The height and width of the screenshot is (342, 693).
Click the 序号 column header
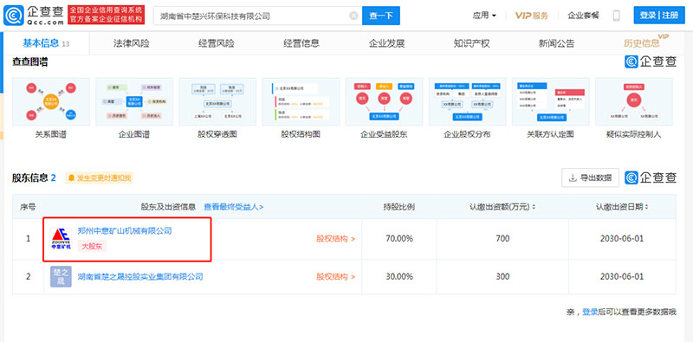(x=28, y=207)
